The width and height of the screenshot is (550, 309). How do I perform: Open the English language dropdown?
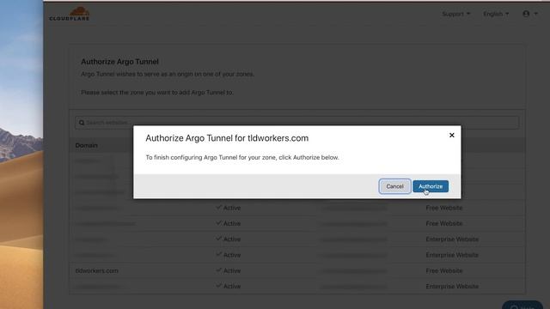coord(496,14)
